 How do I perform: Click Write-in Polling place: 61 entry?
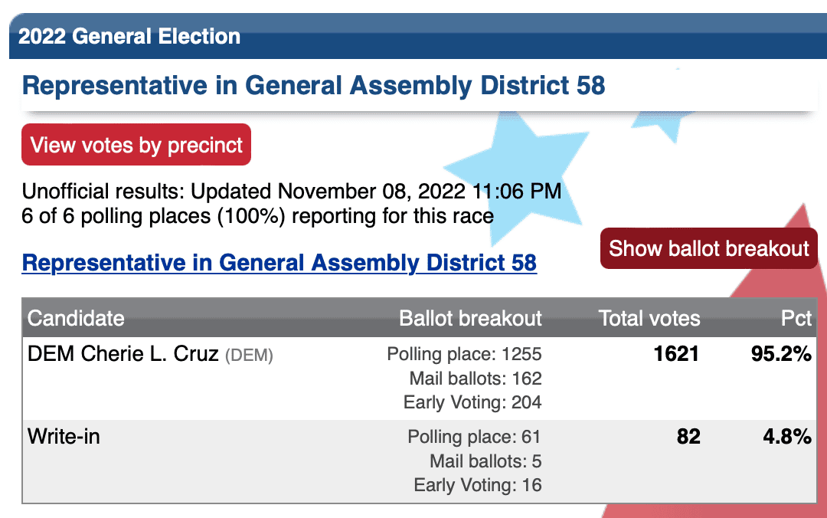click(475, 437)
